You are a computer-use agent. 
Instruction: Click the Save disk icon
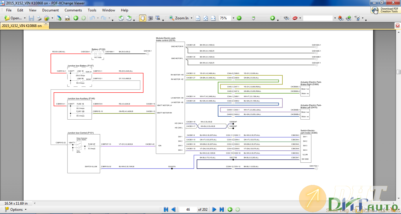click(x=31, y=18)
